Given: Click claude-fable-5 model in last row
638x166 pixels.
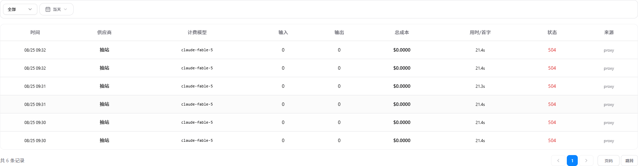Looking at the screenshot, I should pyautogui.click(x=197, y=140).
